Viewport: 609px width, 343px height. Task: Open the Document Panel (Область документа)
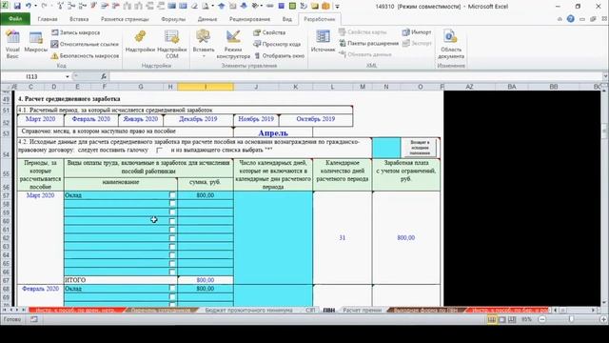[x=450, y=44]
